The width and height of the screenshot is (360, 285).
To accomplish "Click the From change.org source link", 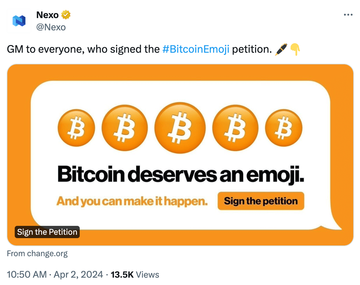I will pos(37,253).
